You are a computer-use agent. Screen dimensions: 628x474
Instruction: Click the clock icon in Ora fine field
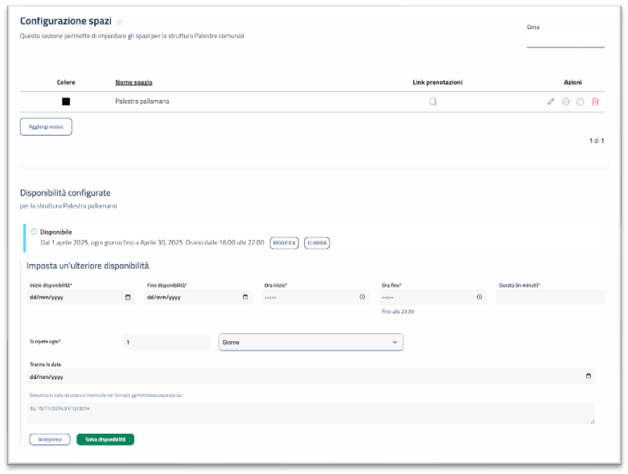coord(479,297)
